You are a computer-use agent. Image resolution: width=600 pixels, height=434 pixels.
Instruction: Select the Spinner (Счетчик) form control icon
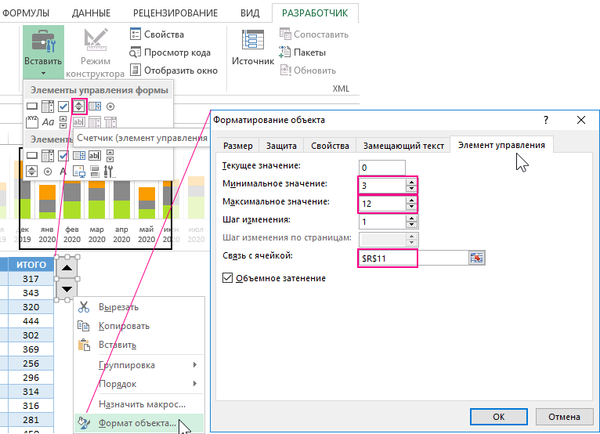click(x=79, y=107)
